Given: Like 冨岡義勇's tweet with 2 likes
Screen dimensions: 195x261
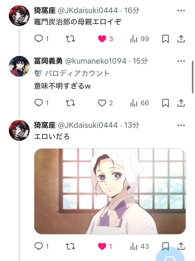Looking at the screenshot, I should pos(105,103).
